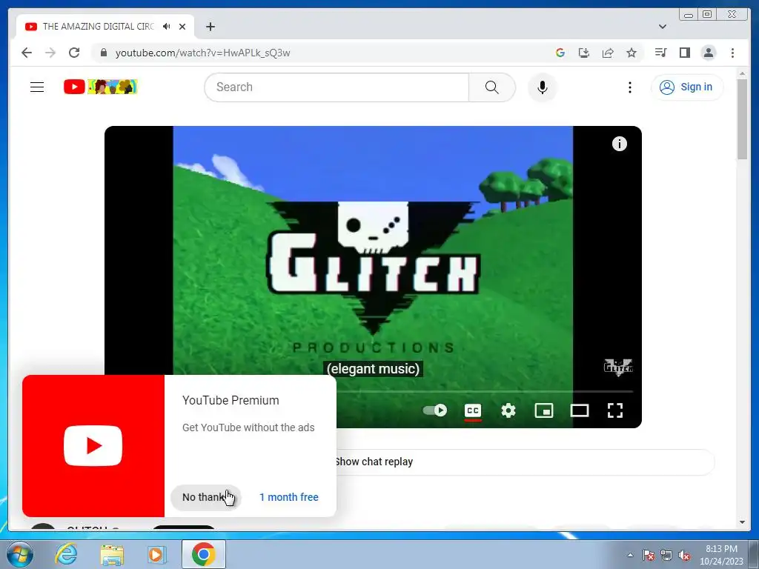This screenshot has width=759, height=569.
Task: Show hidden tray icons arrow
Action: pos(630,555)
